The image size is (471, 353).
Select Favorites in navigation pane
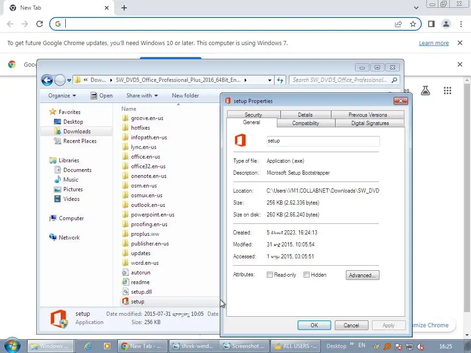tap(69, 112)
